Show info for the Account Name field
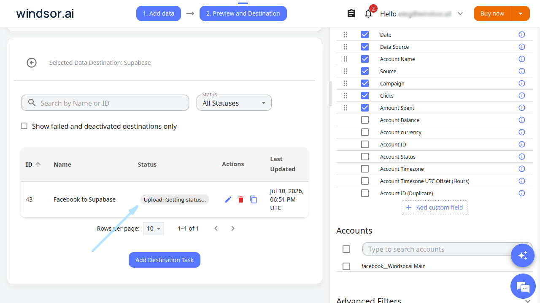 click(522, 59)
